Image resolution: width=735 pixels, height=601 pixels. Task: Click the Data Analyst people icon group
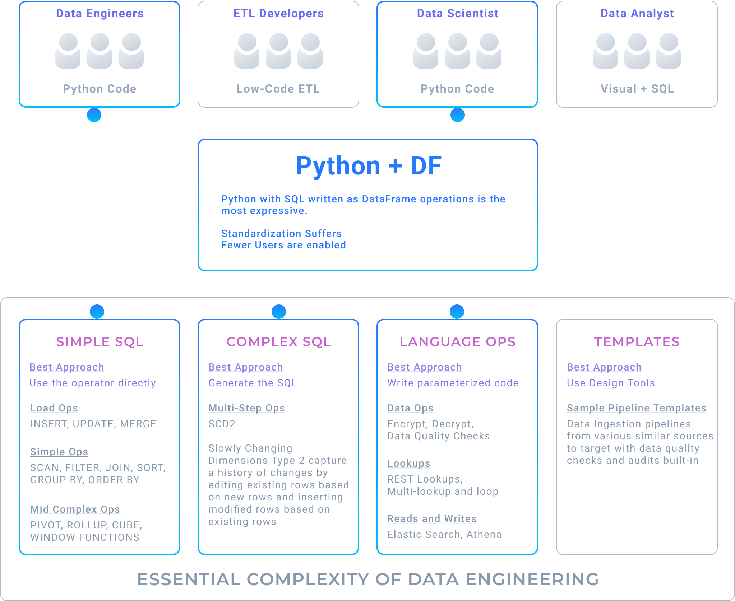pyautogui.click(x=637, y=51)
